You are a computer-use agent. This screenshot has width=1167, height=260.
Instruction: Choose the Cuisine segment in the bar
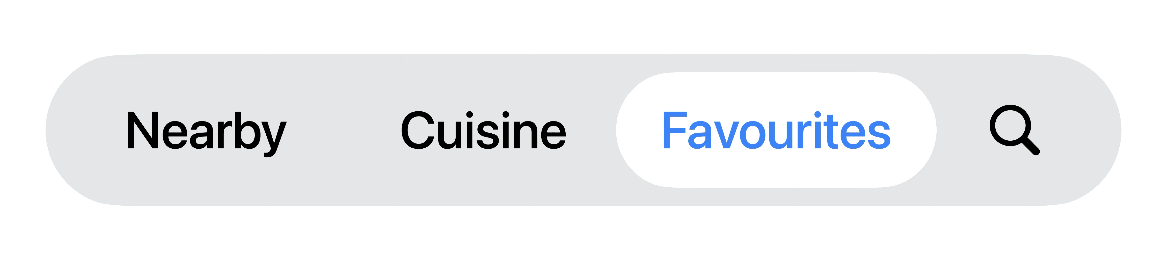pos(483,131)
